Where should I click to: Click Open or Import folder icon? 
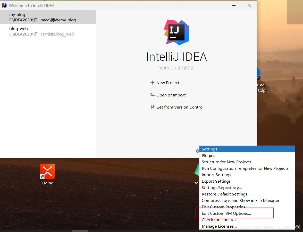(153, 95)
